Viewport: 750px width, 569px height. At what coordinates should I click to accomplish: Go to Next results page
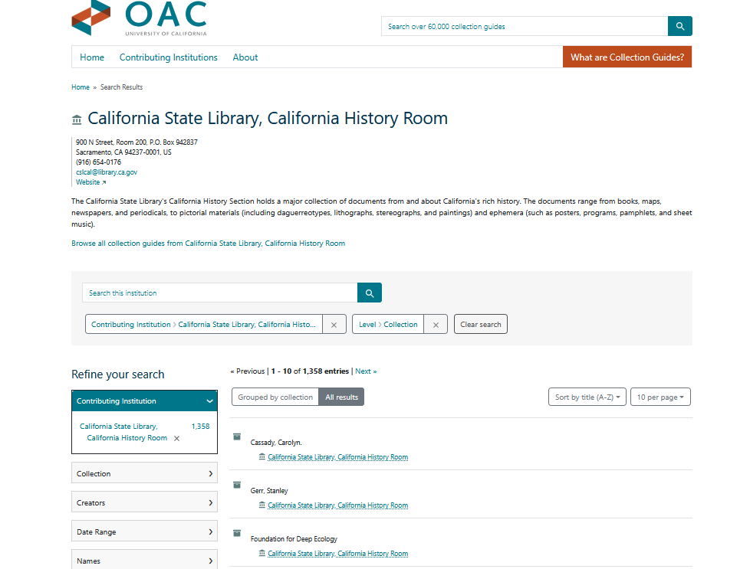[x=366, y=371]
